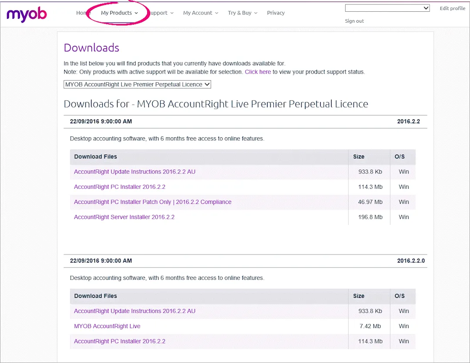
Task: Open the My Products menu
Action: pyautogui.click(x=119, y=13)
